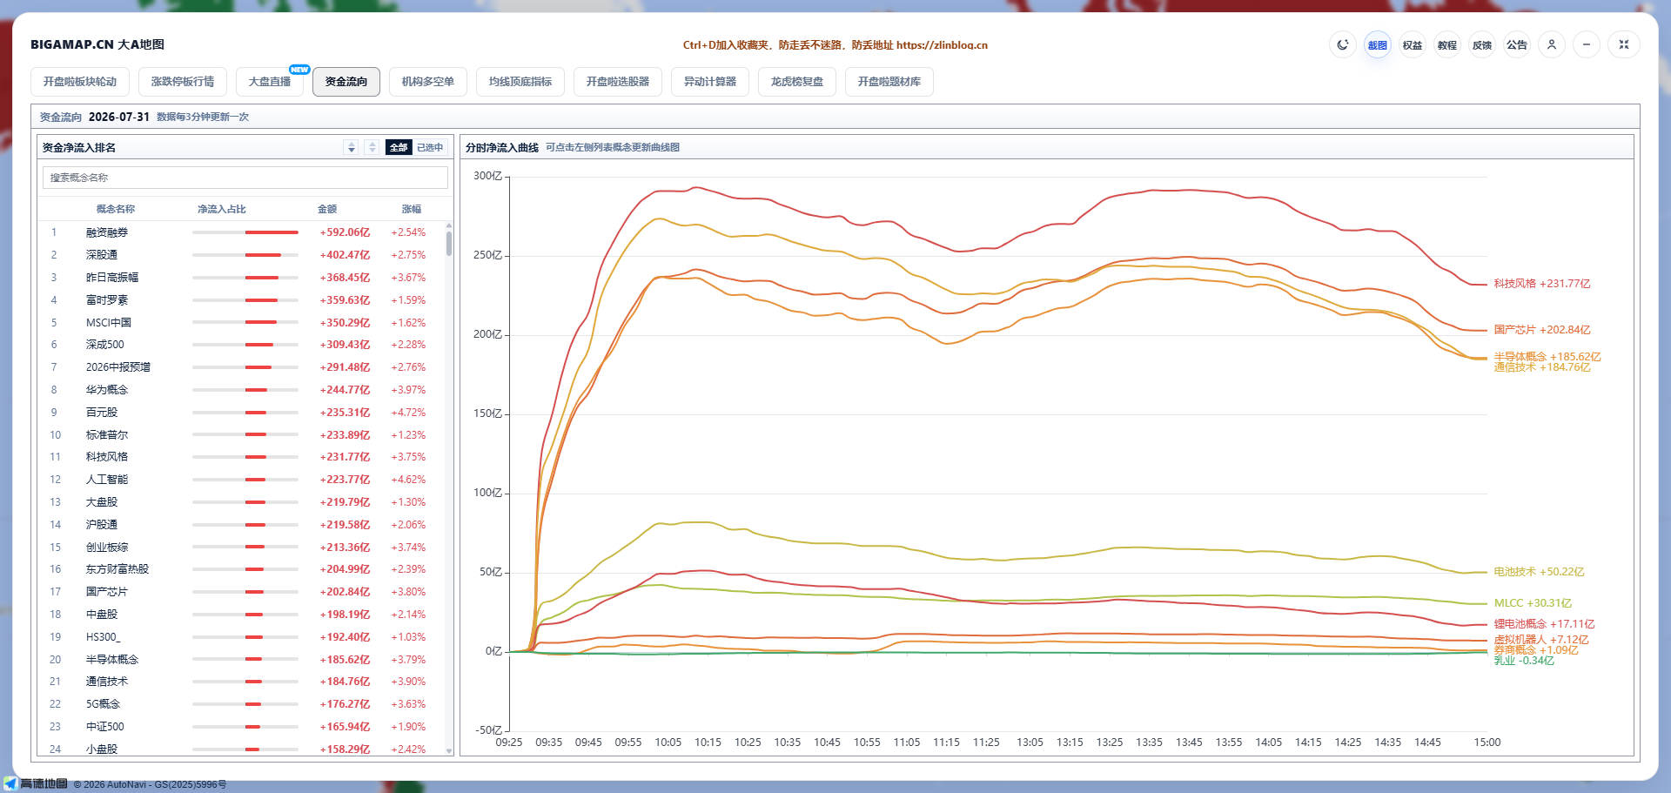Click the minimize dash icon in header
This screenshot has width=1671, height=793.
pyautogui.click(x=1587, y=44)
